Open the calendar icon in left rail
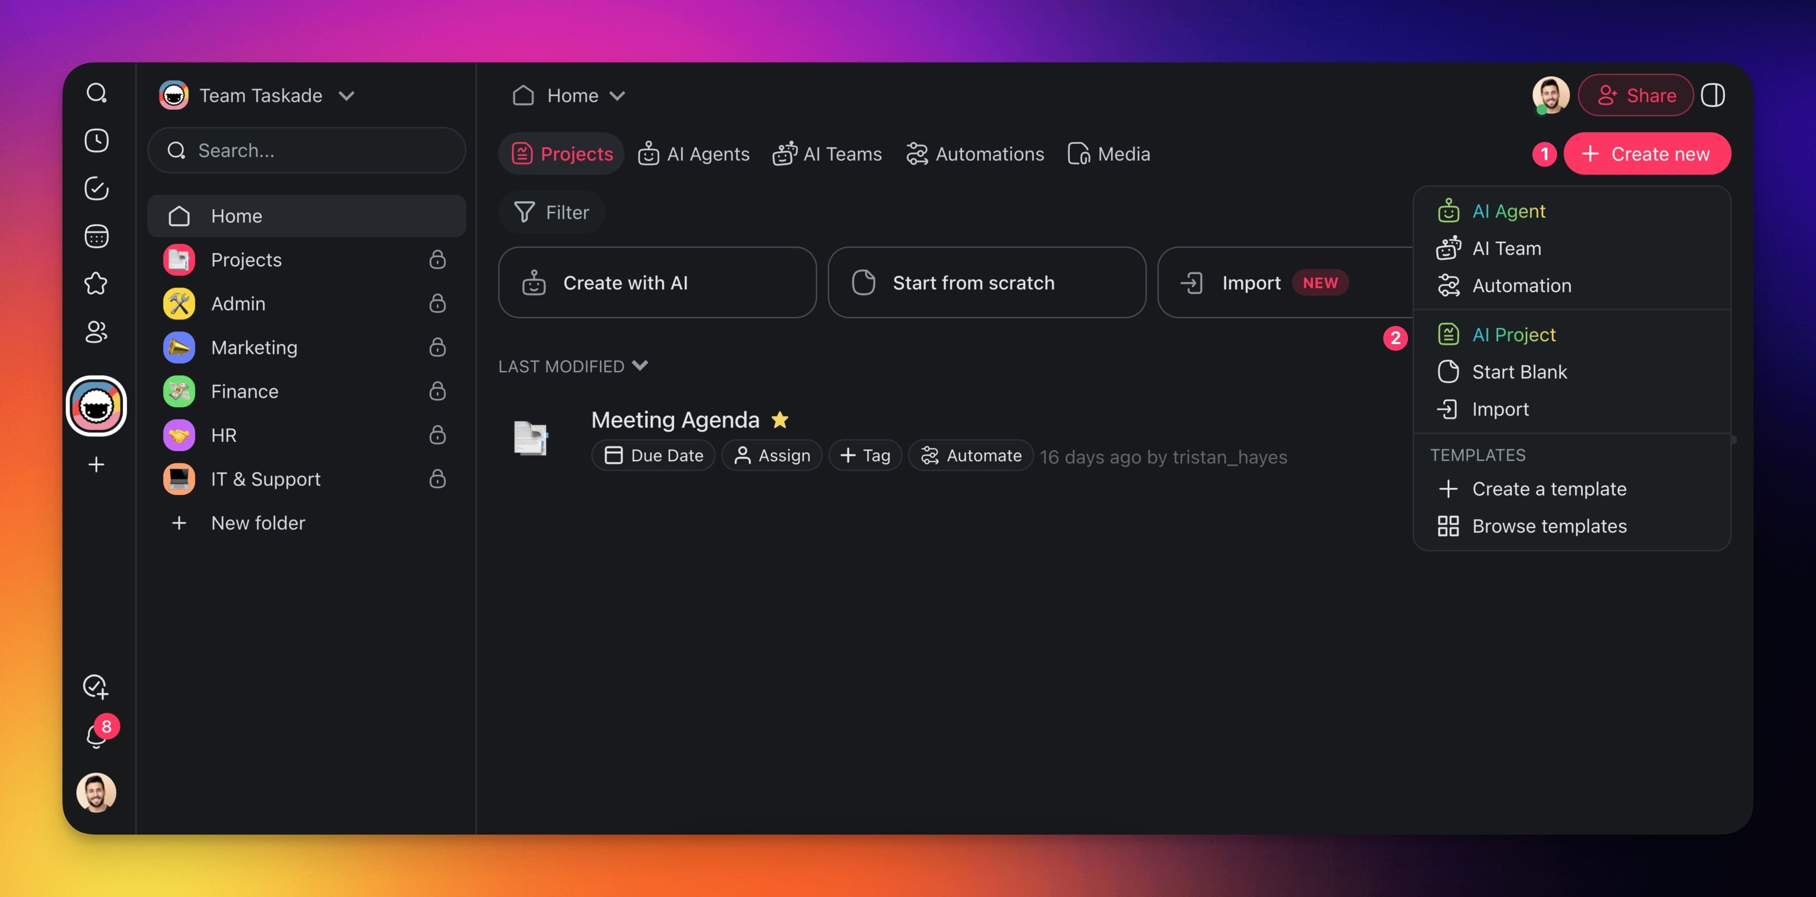This screenshot has height=897, width=1816. (97, 236)
